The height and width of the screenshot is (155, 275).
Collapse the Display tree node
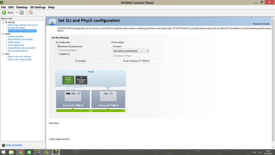3,34
